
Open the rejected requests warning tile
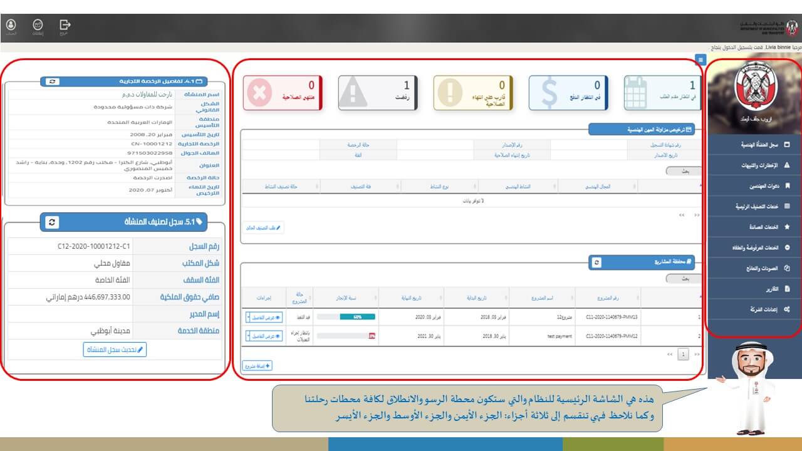[x=377, y=93]
